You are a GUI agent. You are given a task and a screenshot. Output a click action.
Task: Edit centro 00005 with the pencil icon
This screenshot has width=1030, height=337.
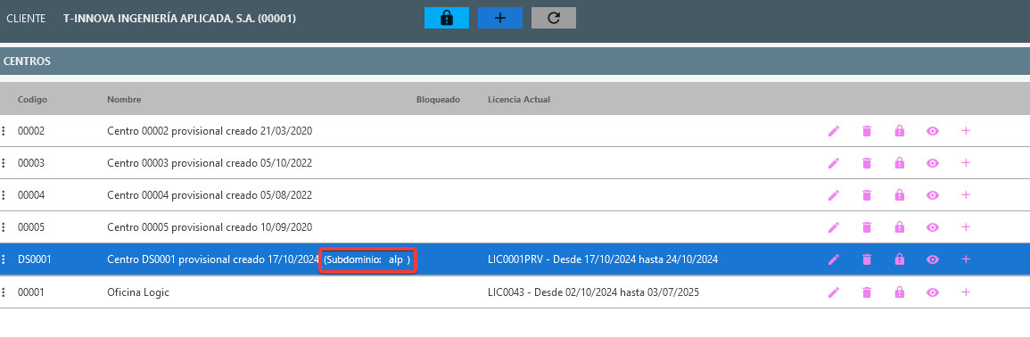(834, 227)
